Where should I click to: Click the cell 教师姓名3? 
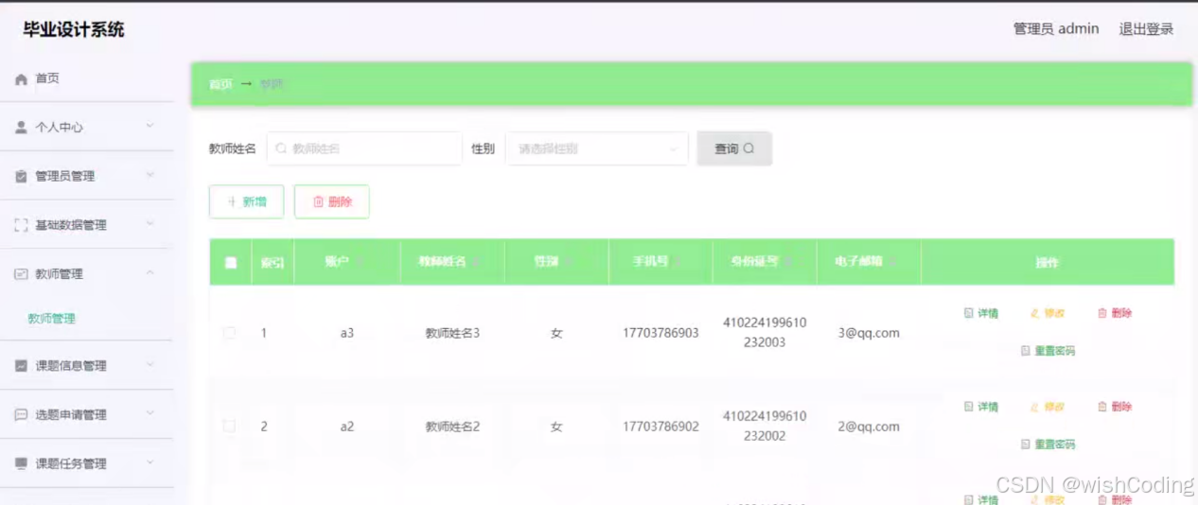tap(452, 333)
